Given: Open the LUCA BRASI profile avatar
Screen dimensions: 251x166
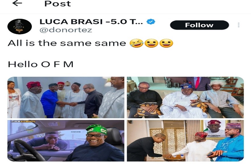Looking at the screenshot, I should [x=20, y=26].
